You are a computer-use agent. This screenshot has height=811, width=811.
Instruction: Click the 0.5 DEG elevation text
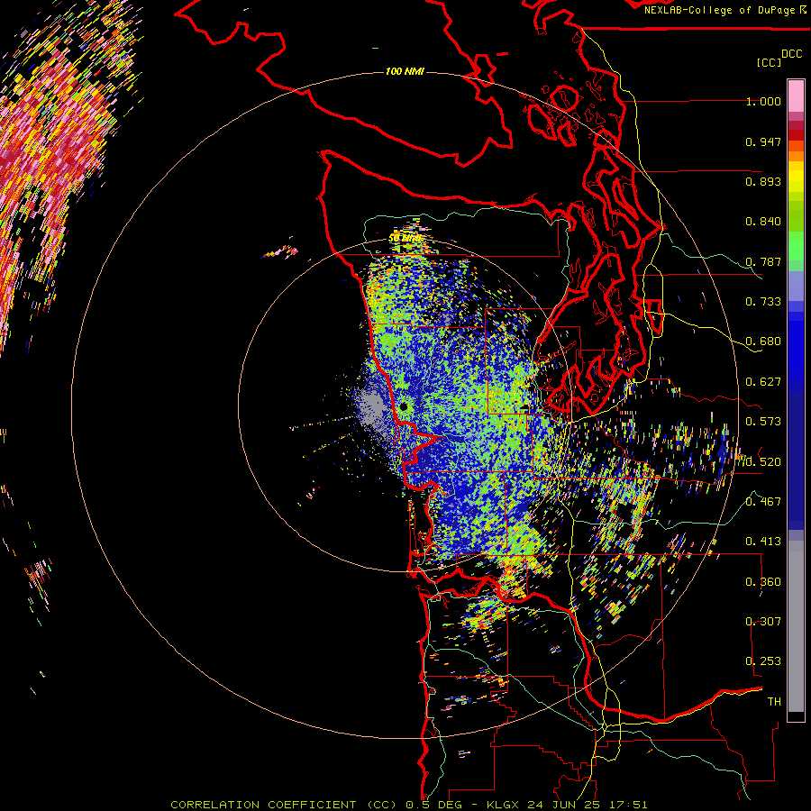[x=434, y=805]
